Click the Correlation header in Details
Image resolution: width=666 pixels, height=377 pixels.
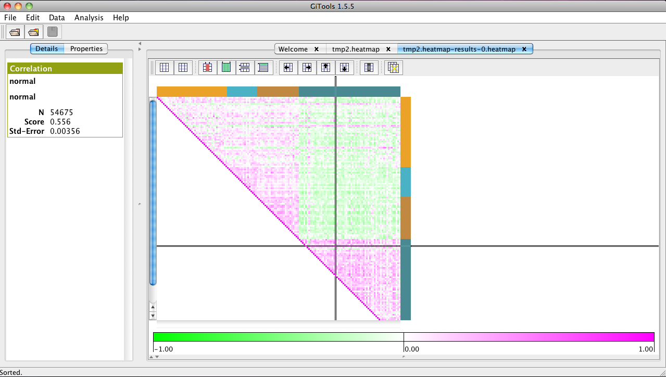[65, 68]
